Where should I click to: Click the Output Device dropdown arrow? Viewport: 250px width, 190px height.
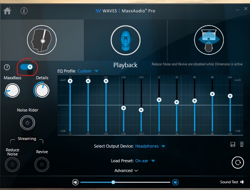tap(163, 146)
